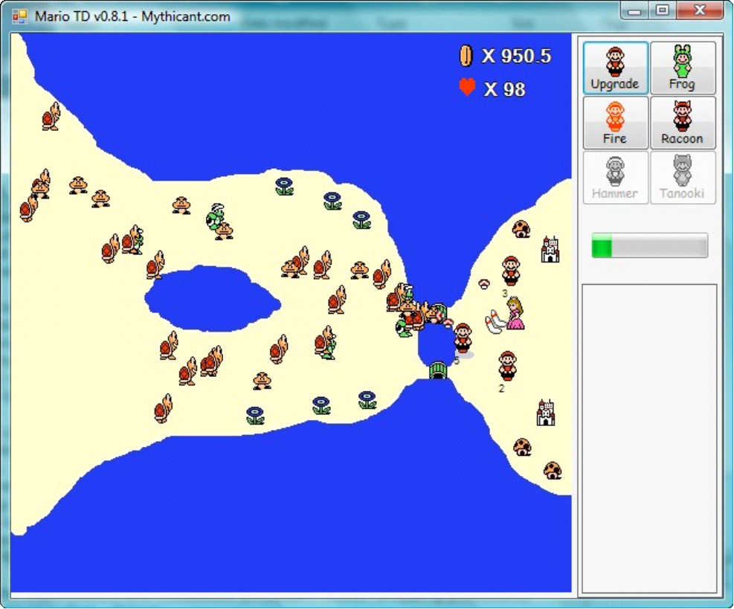Click the lives count X 98
The image size is (734, 609).
tap(504, 89)
